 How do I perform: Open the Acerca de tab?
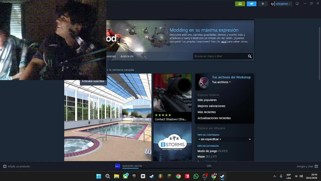pos(127,56)
